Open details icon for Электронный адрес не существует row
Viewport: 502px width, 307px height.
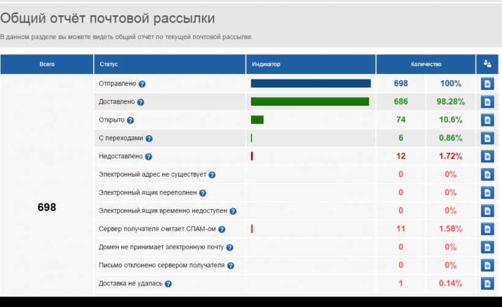click(487, 175)
